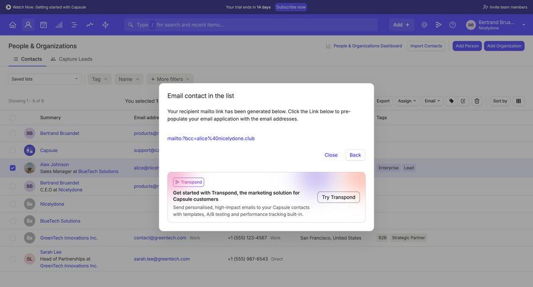The height and width of the screenshot is (287, 533).
Task: Open the Sales Pipeline bar chart icon
Action: click(x=59, y=25)
